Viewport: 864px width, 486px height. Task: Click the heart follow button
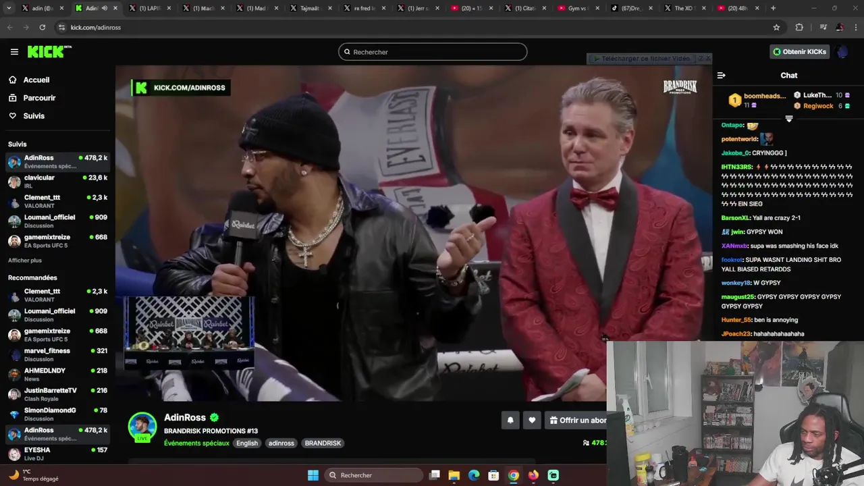(x=532, y=420)
